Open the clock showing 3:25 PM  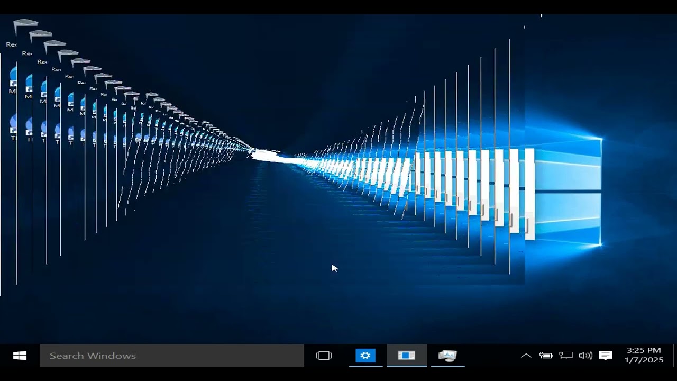click(644, 355)
